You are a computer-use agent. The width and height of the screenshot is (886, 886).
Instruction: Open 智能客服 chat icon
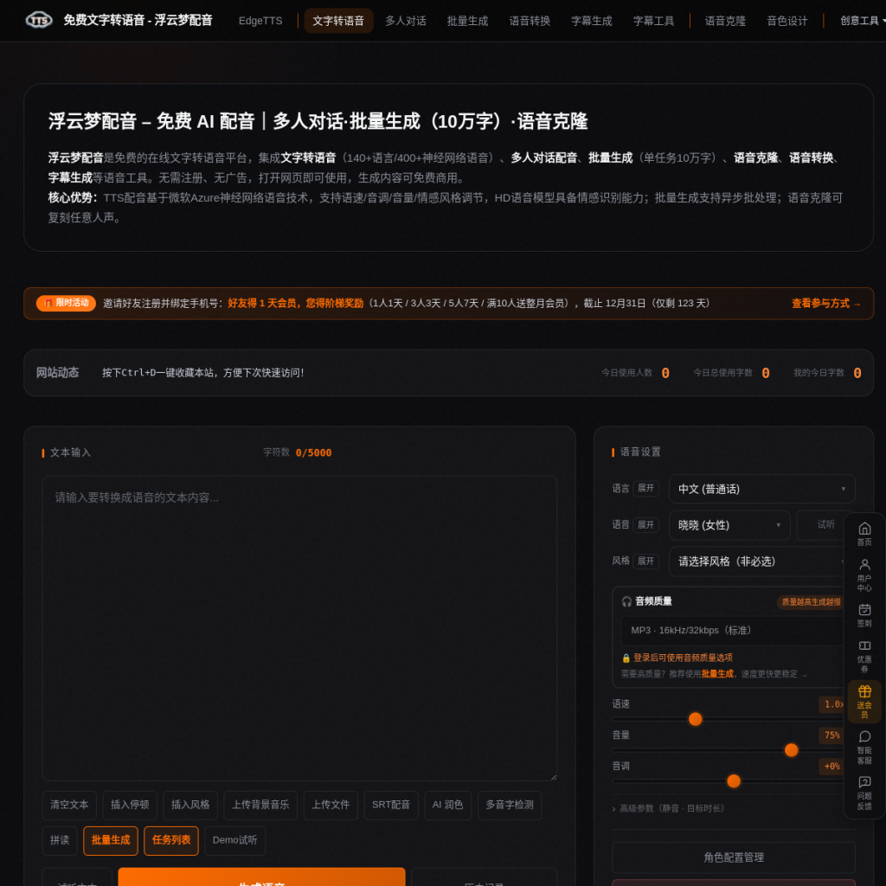coord(864,747)
